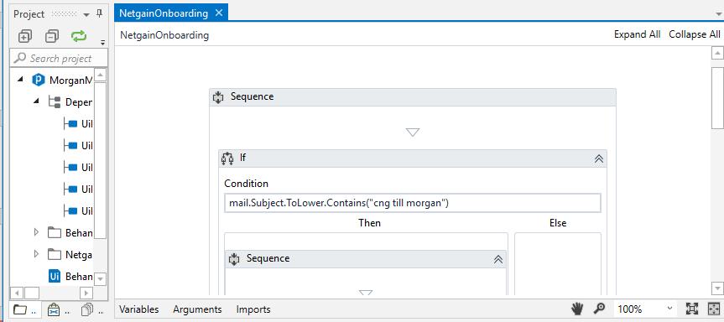Expand the Netga folder in project tree
724x322 pixels.
36,254
